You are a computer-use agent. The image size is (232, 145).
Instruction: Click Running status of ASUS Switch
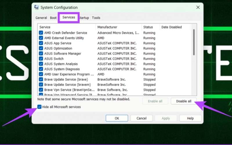point(149,59)
